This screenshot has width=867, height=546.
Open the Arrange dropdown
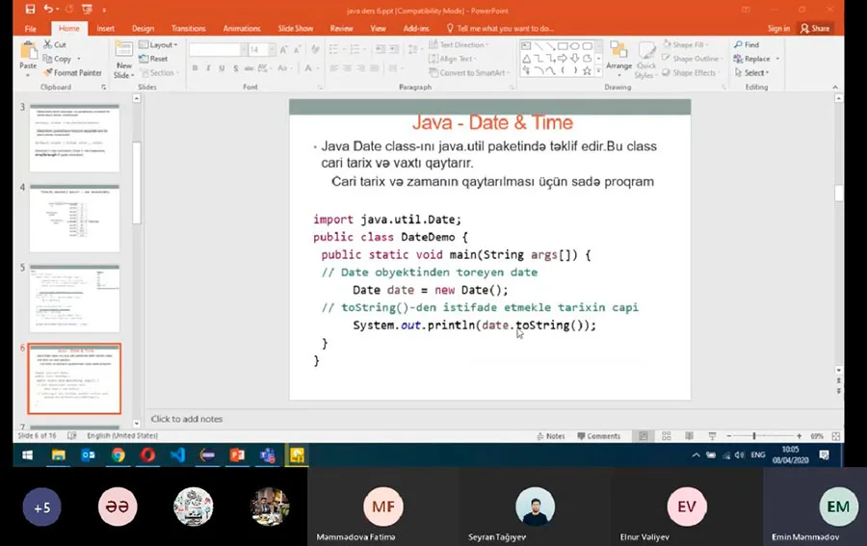(x=618, y=59)
